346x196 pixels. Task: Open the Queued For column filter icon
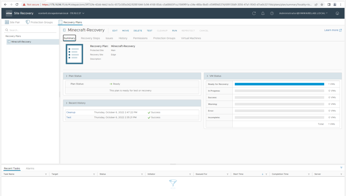click(227, 174)
